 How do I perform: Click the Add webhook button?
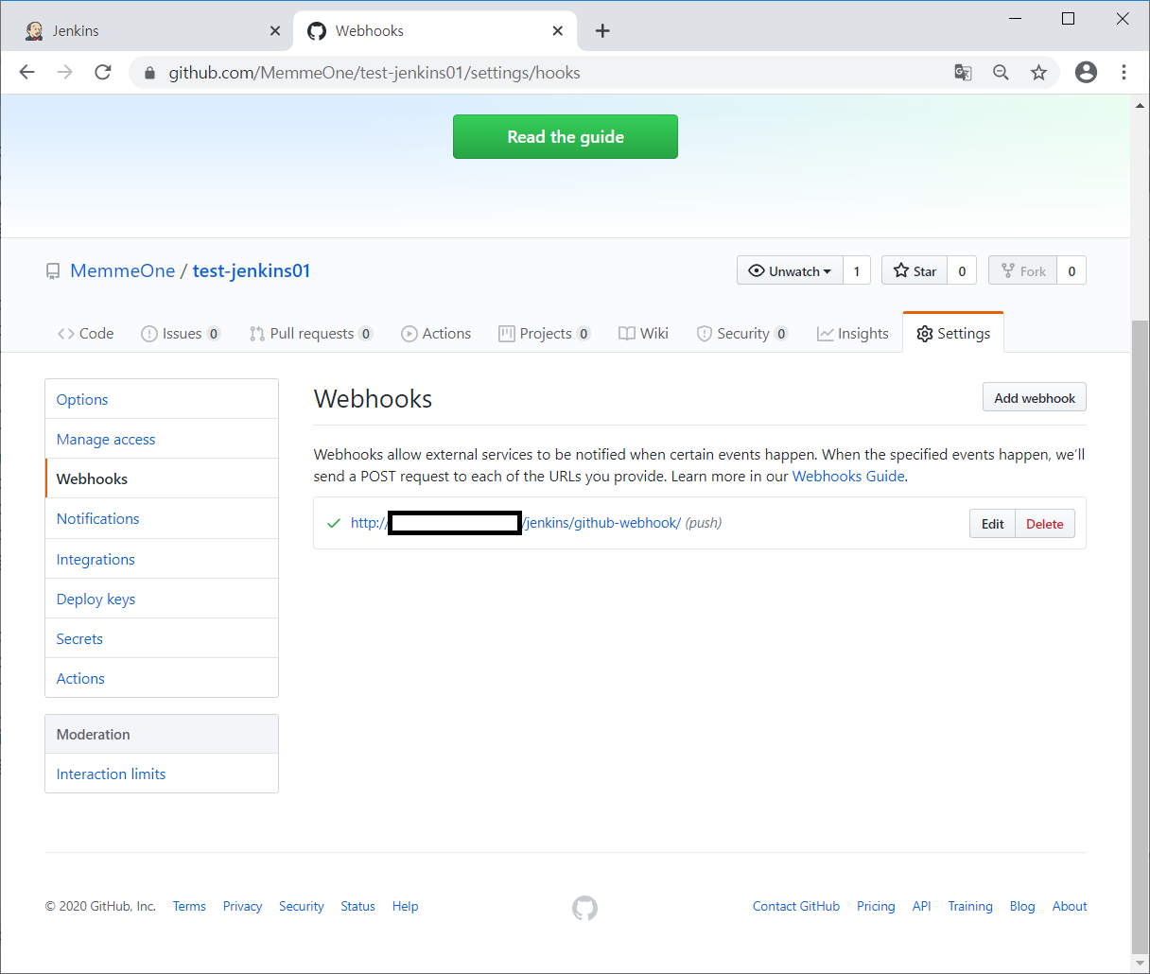(1035, 398)
